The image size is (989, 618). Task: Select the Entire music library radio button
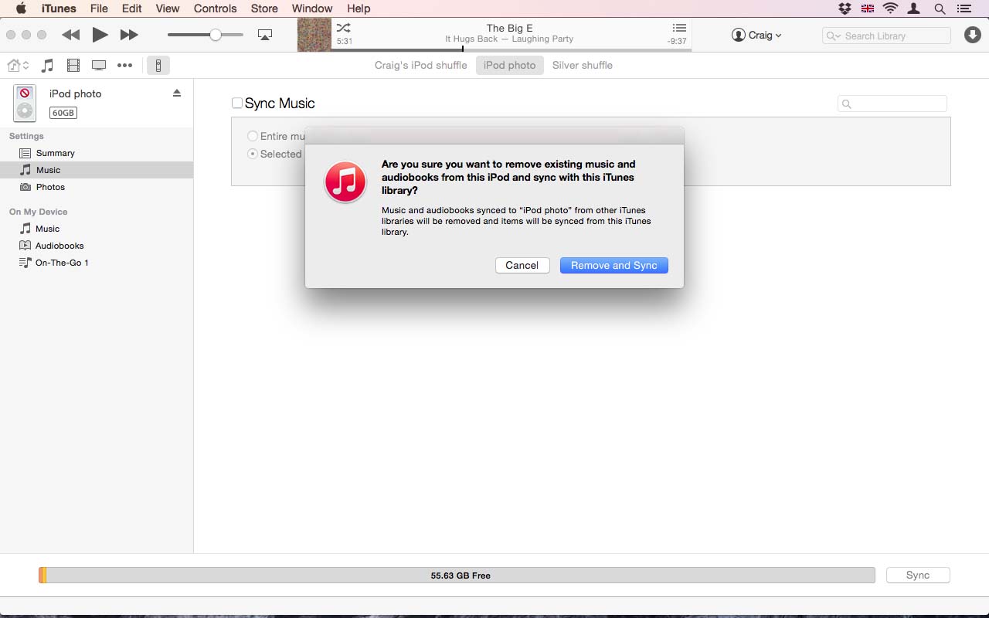point(252,136)
